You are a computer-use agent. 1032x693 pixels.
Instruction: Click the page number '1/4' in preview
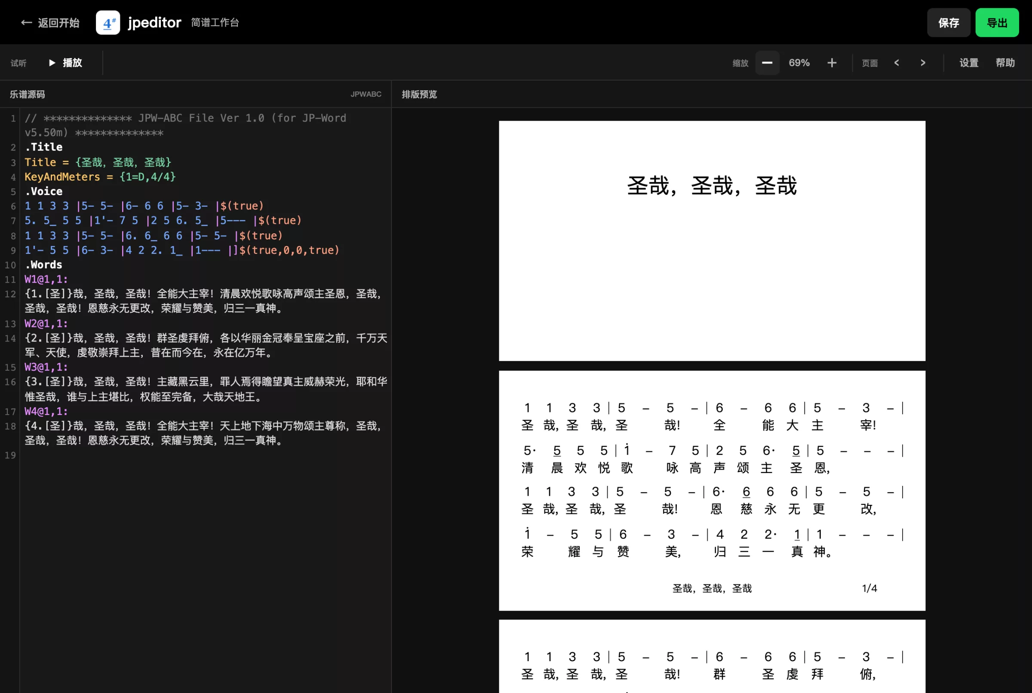click(869, 588)
